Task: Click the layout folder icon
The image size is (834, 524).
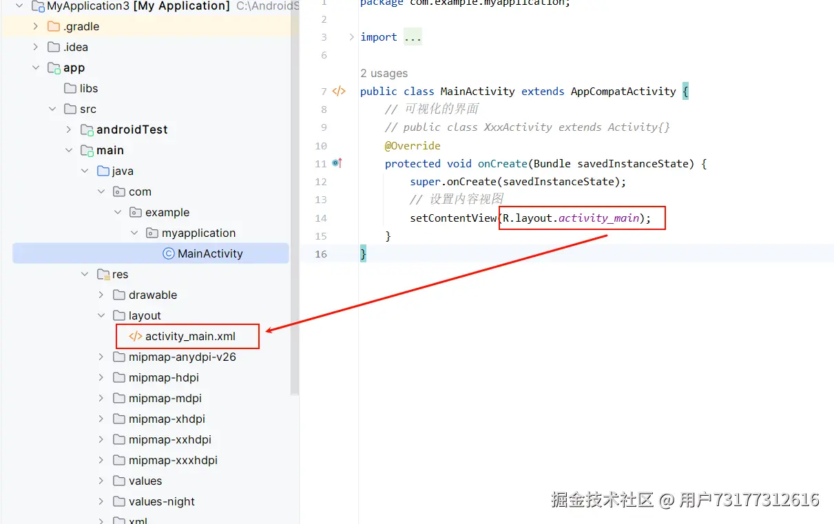Action: pos(120,315)
